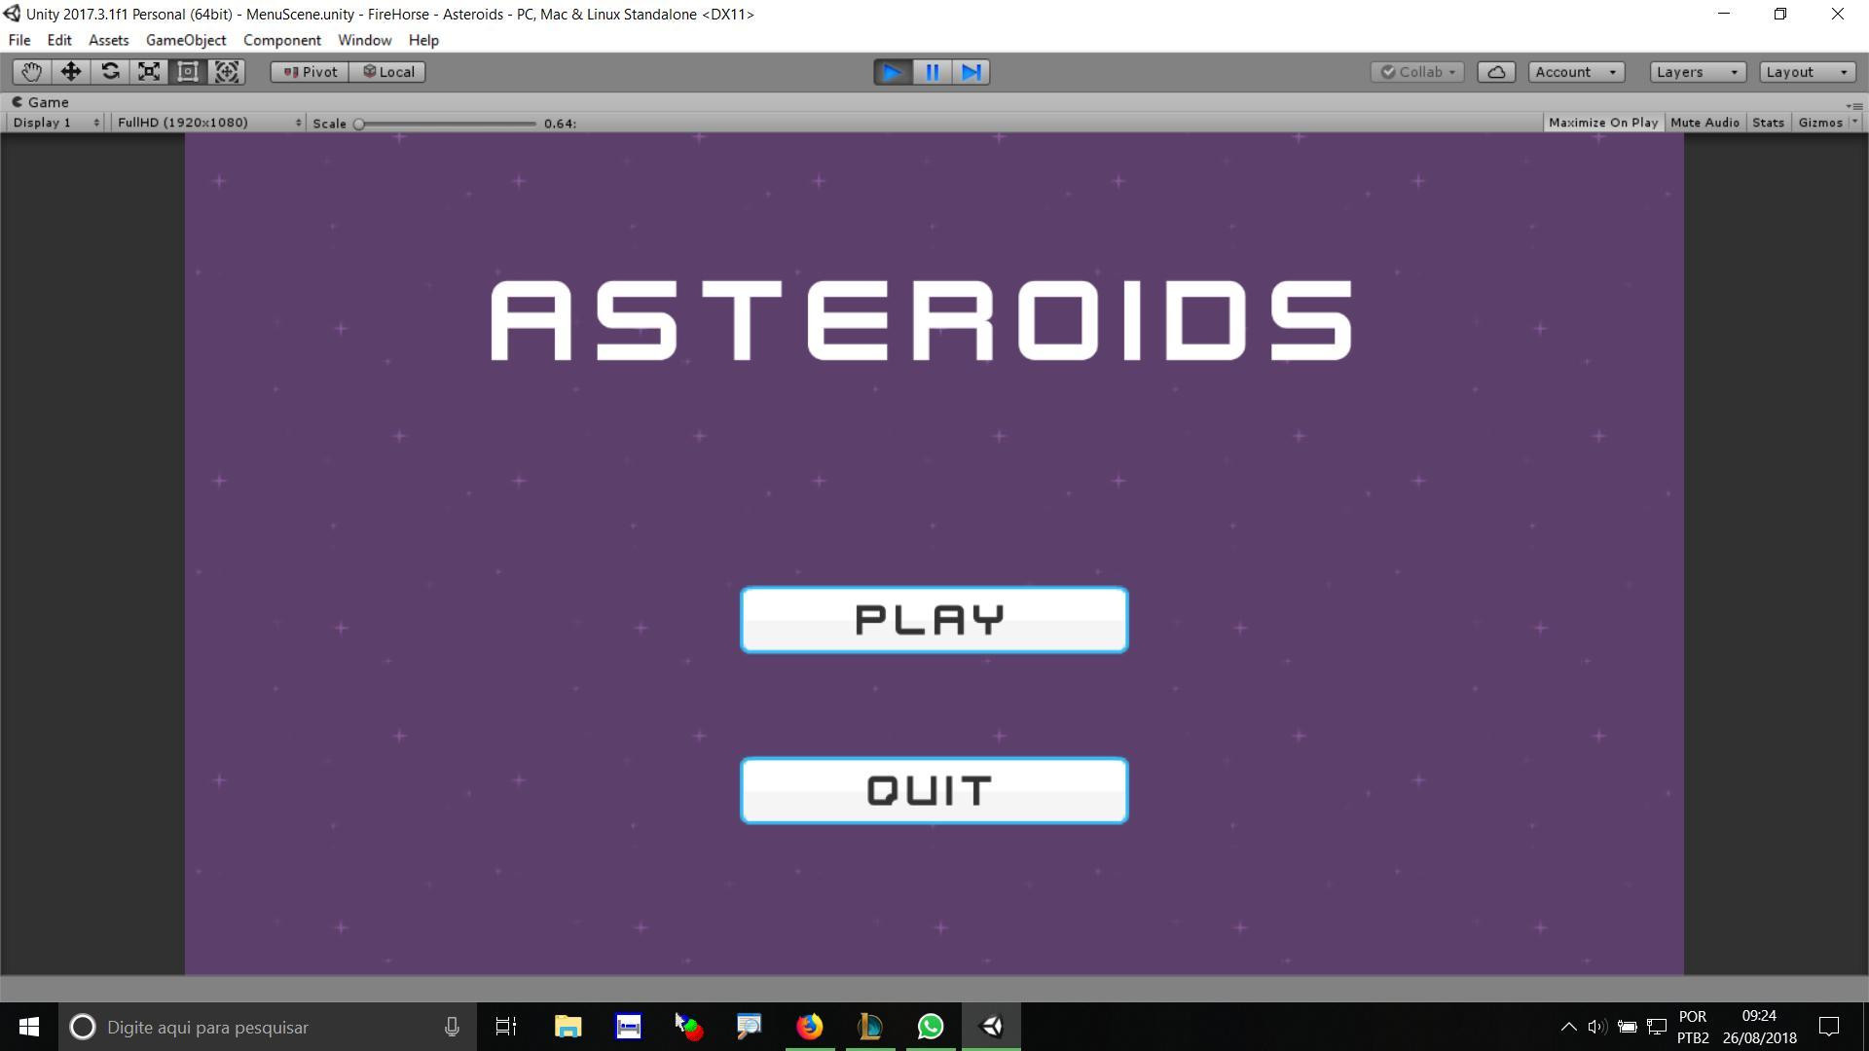
Task: Click the Windows search box
Action: 267,1027
